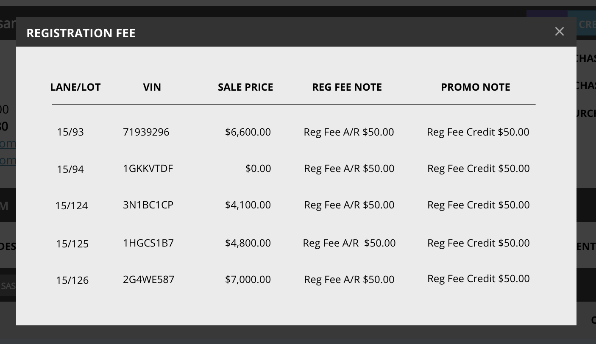Close the Registration Fee dialog

coord(559,32)
